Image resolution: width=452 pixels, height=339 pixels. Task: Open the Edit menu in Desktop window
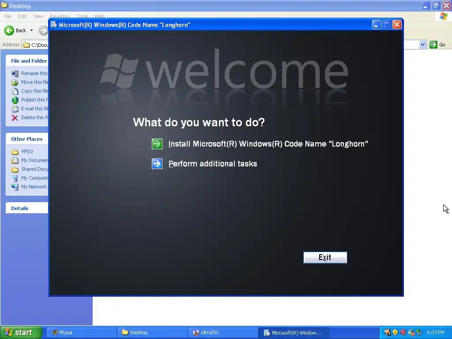22,16
